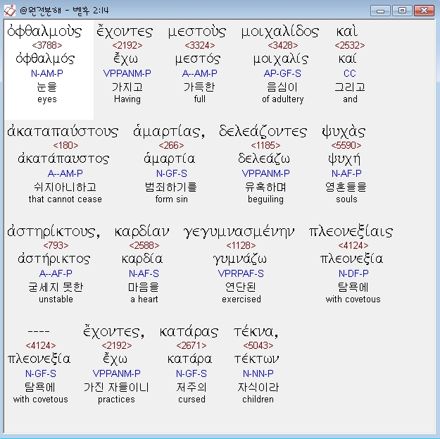The width and height of the screenshot is (440, 439).
Task: Click Strong's number <3428>
Action: [x=282, y=45]
